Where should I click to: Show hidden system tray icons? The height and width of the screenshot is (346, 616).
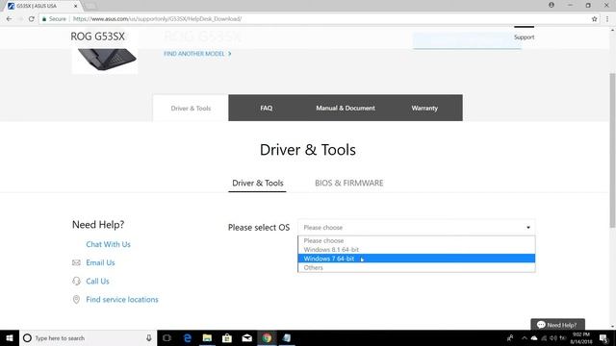(524, 338)
